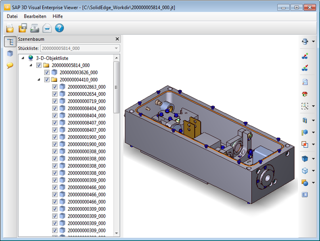Uncheck the 200000005814_000 assembly checkbox
Screen dimensions: 320x241
pos(39,65)
